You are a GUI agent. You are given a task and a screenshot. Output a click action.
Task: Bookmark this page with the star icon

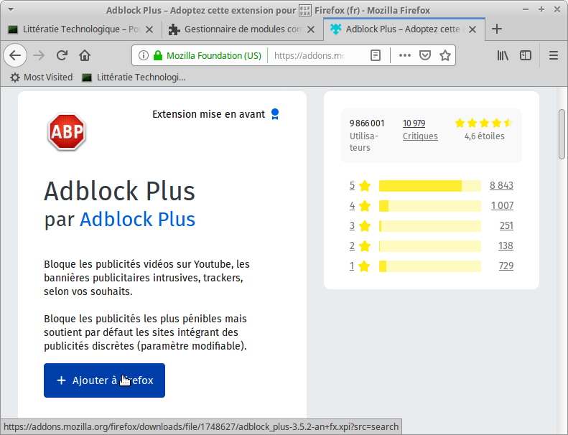(x=445, y=55)
